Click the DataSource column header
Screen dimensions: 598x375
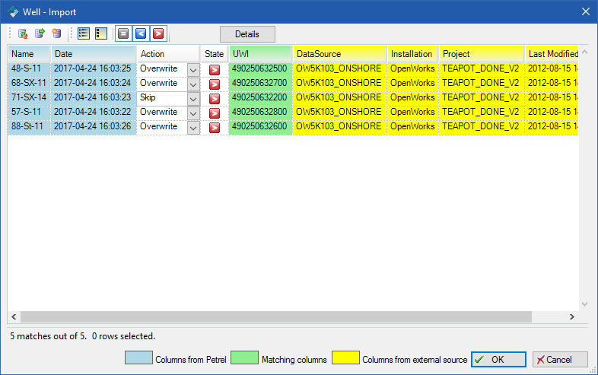(x=340, y=54)
